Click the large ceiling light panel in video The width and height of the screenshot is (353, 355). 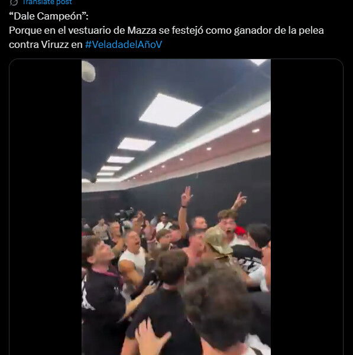tap(170, 110)
